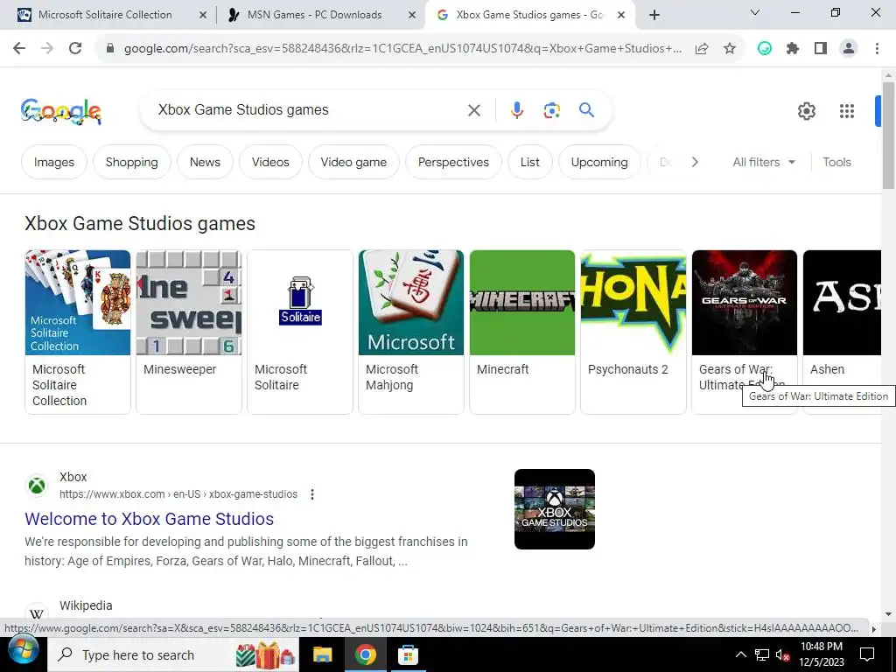Open the Microsoft Mahjong game card

pyautogui.click(x=411, y=332)
